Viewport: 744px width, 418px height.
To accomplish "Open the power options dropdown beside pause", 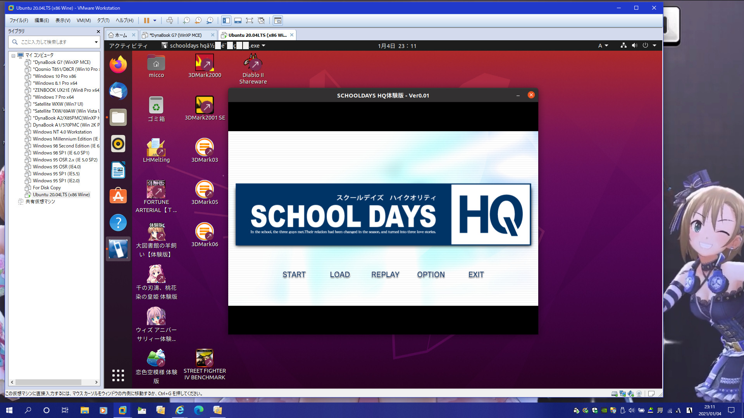I will pos(155,21).
